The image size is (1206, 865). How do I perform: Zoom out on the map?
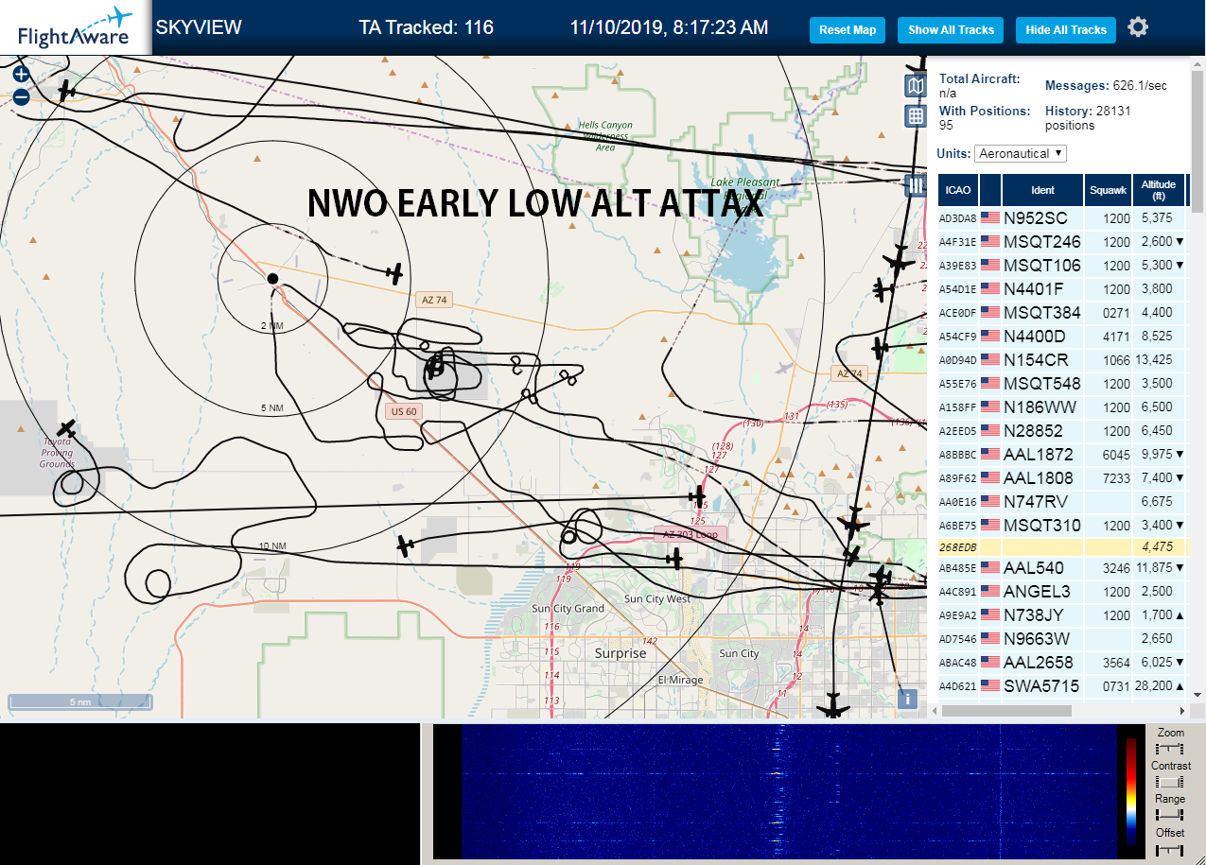click(21, 96)
